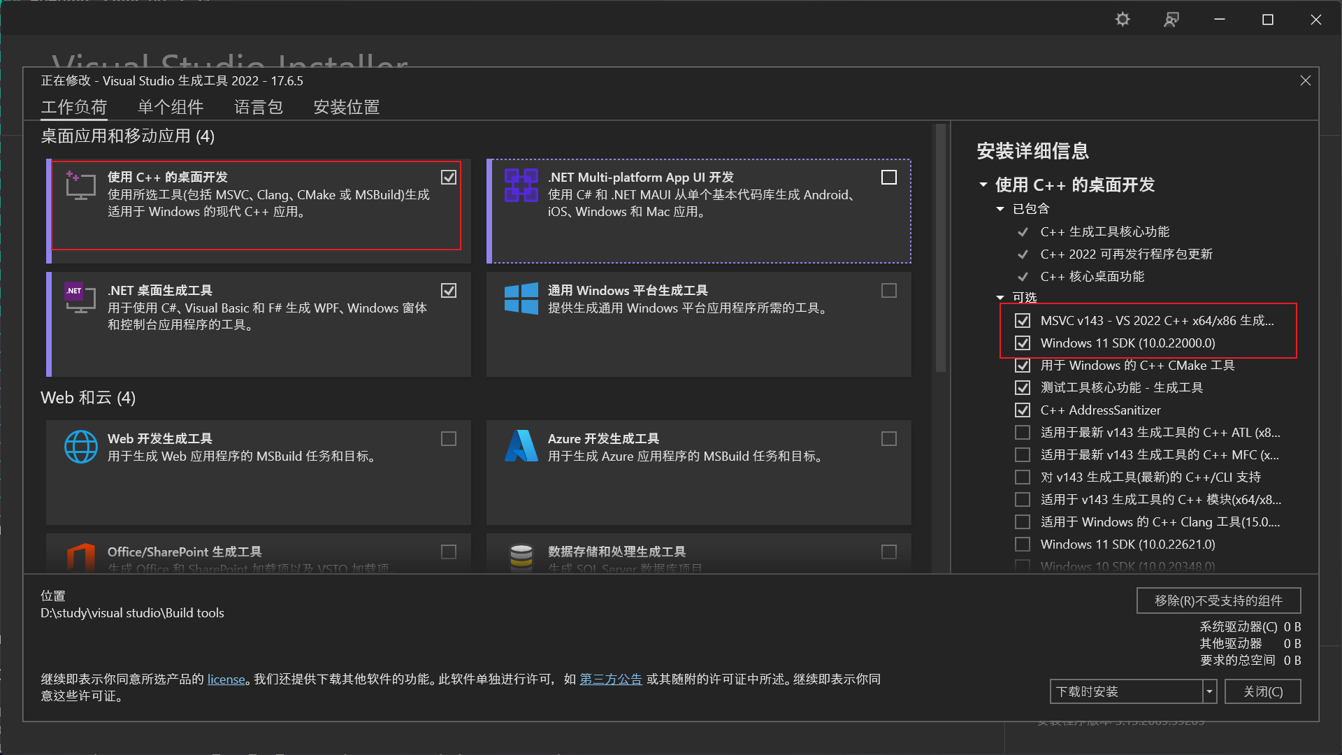The width and height of the screenshot is (1342, 755).
Task: Open installer settings gear icon
Action: 1123,20
